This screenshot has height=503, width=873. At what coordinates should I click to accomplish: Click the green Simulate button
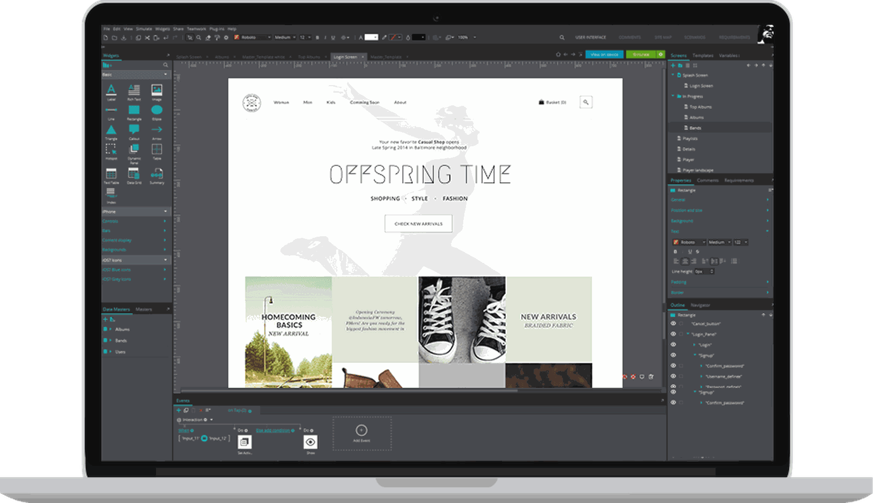641,55
